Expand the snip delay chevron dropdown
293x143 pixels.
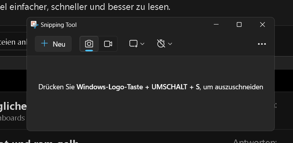pos(170,44)
